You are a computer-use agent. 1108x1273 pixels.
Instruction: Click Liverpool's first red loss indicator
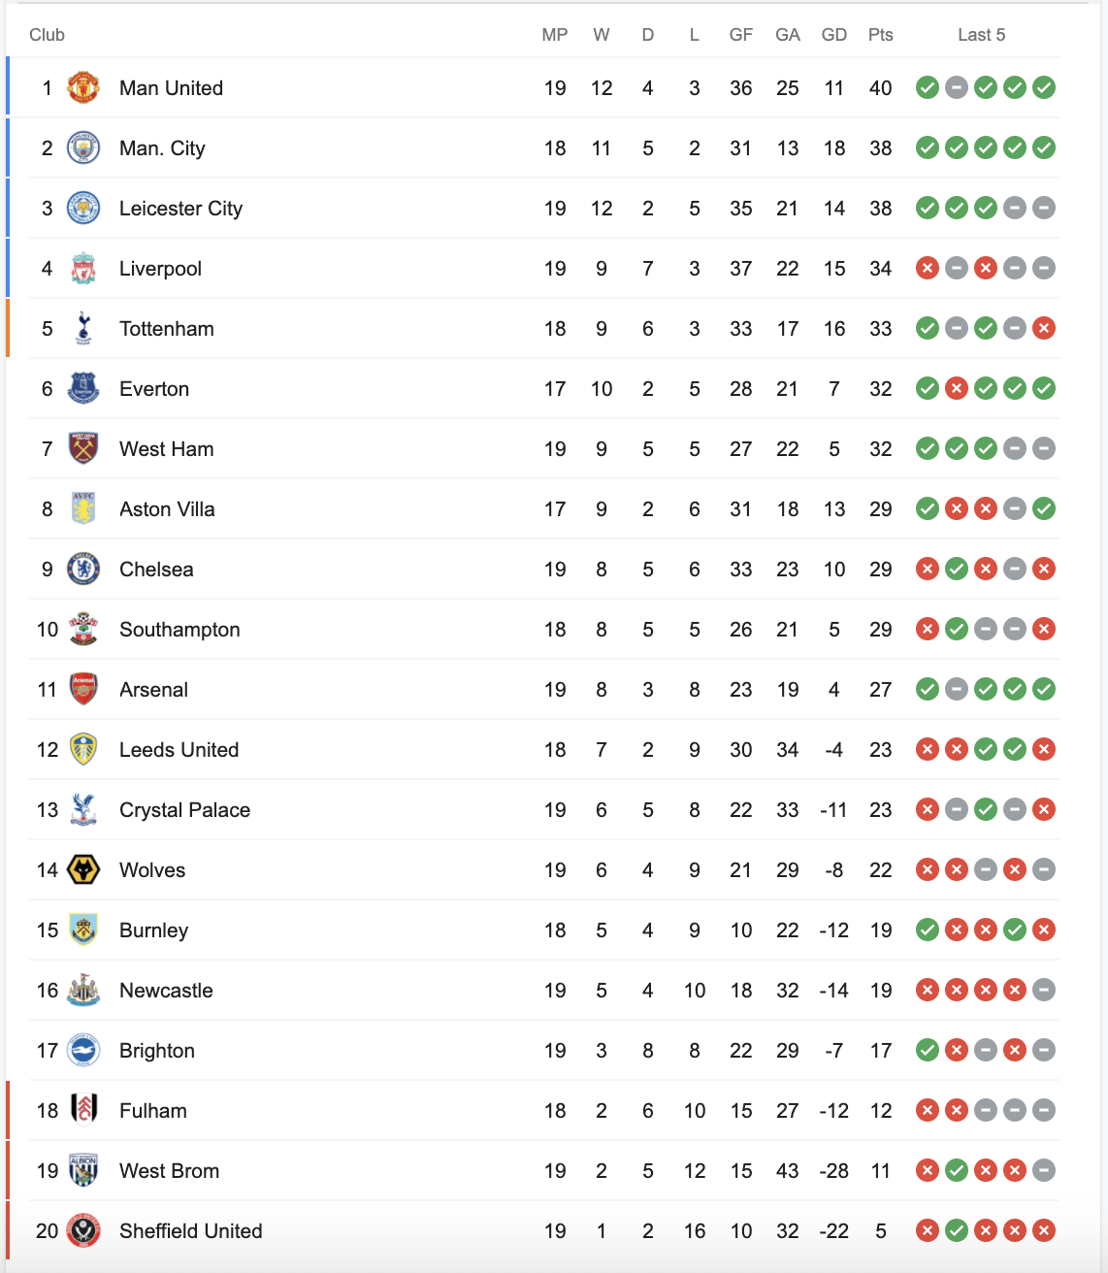pyautogui.click(x=928, y=268)
